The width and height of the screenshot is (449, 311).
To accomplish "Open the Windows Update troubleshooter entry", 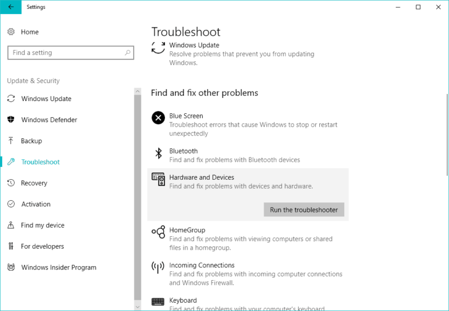I will pos(194,46).
